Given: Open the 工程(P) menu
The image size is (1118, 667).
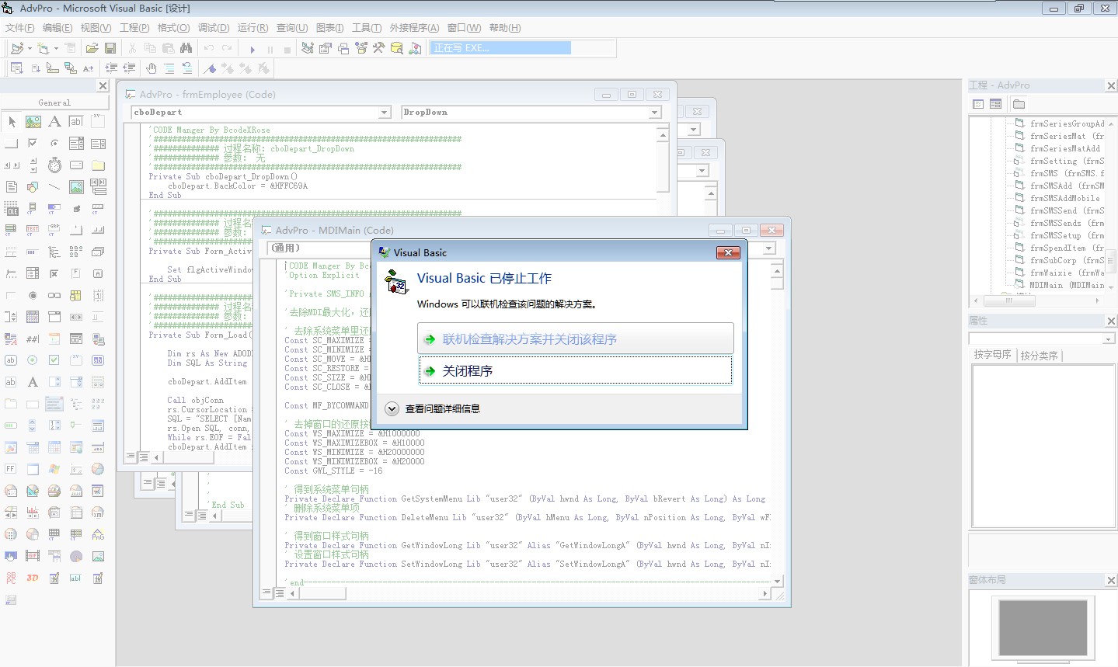Looking at the screenshot, I should [x=134, y=28].
